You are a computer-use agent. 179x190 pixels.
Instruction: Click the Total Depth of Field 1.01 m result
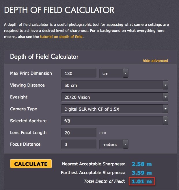141,182
